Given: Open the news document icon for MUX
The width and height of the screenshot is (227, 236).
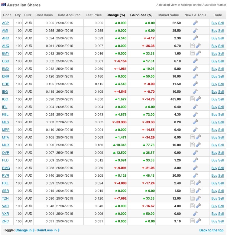Looking at the screenshot, I should [192, 145].
